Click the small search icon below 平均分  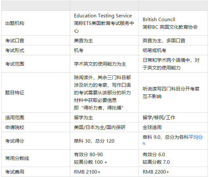click(144, 144)
